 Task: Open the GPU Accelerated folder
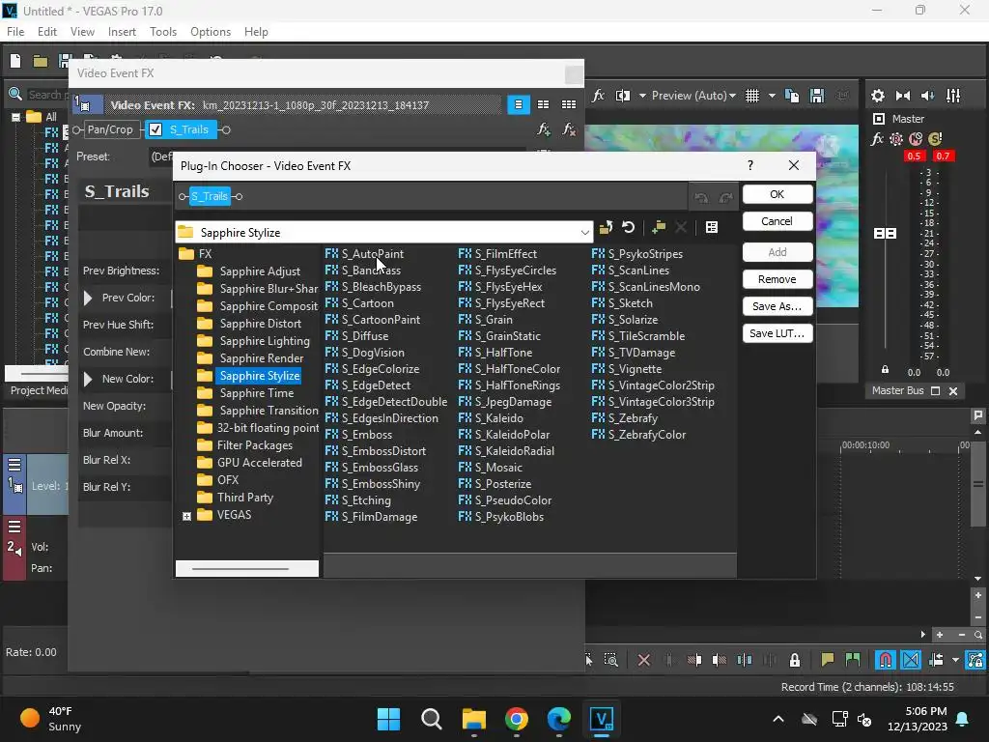259,463
